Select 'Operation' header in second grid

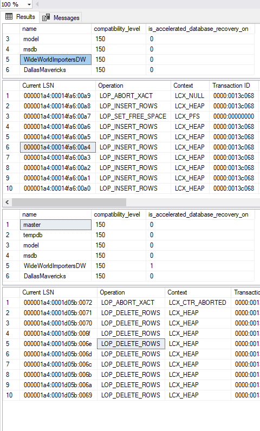pos(133,86)
